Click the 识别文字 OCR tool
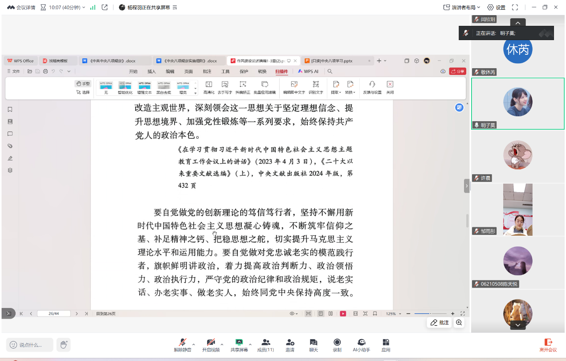566x361 pixels. pos(316,86)
